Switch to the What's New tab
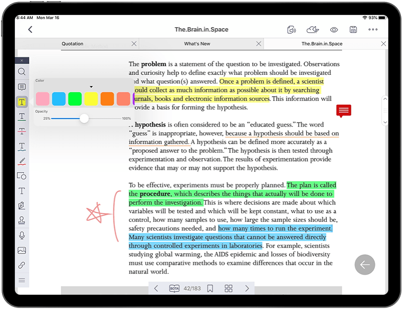This screenshot has width=403, height=309. 197,44
